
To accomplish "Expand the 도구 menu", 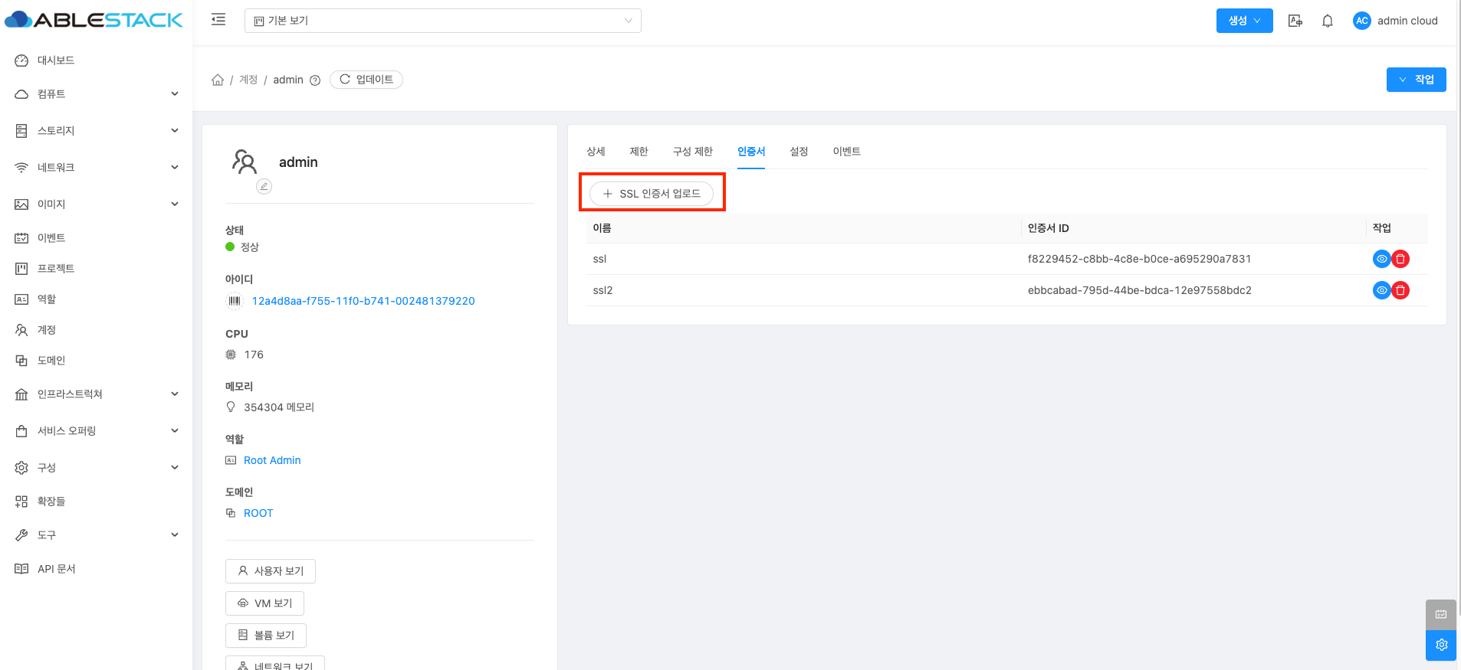I will (x=96, y=535).
